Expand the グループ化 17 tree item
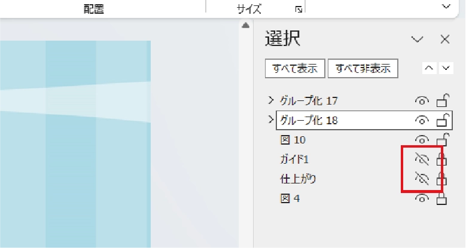 click(270, 100)
